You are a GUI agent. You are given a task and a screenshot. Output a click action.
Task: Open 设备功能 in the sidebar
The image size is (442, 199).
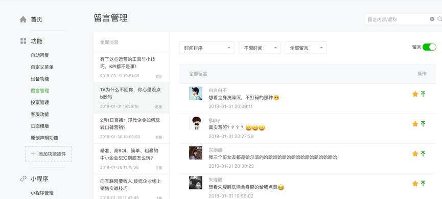point(40,79)
